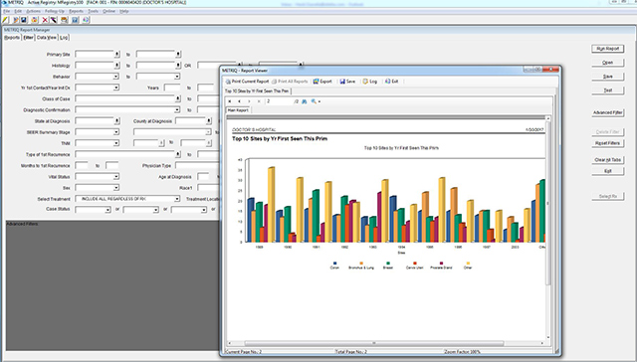637x362 pixels.
Task: Switch to the Reports tab in Report Manager
Action: coord(12,38)
